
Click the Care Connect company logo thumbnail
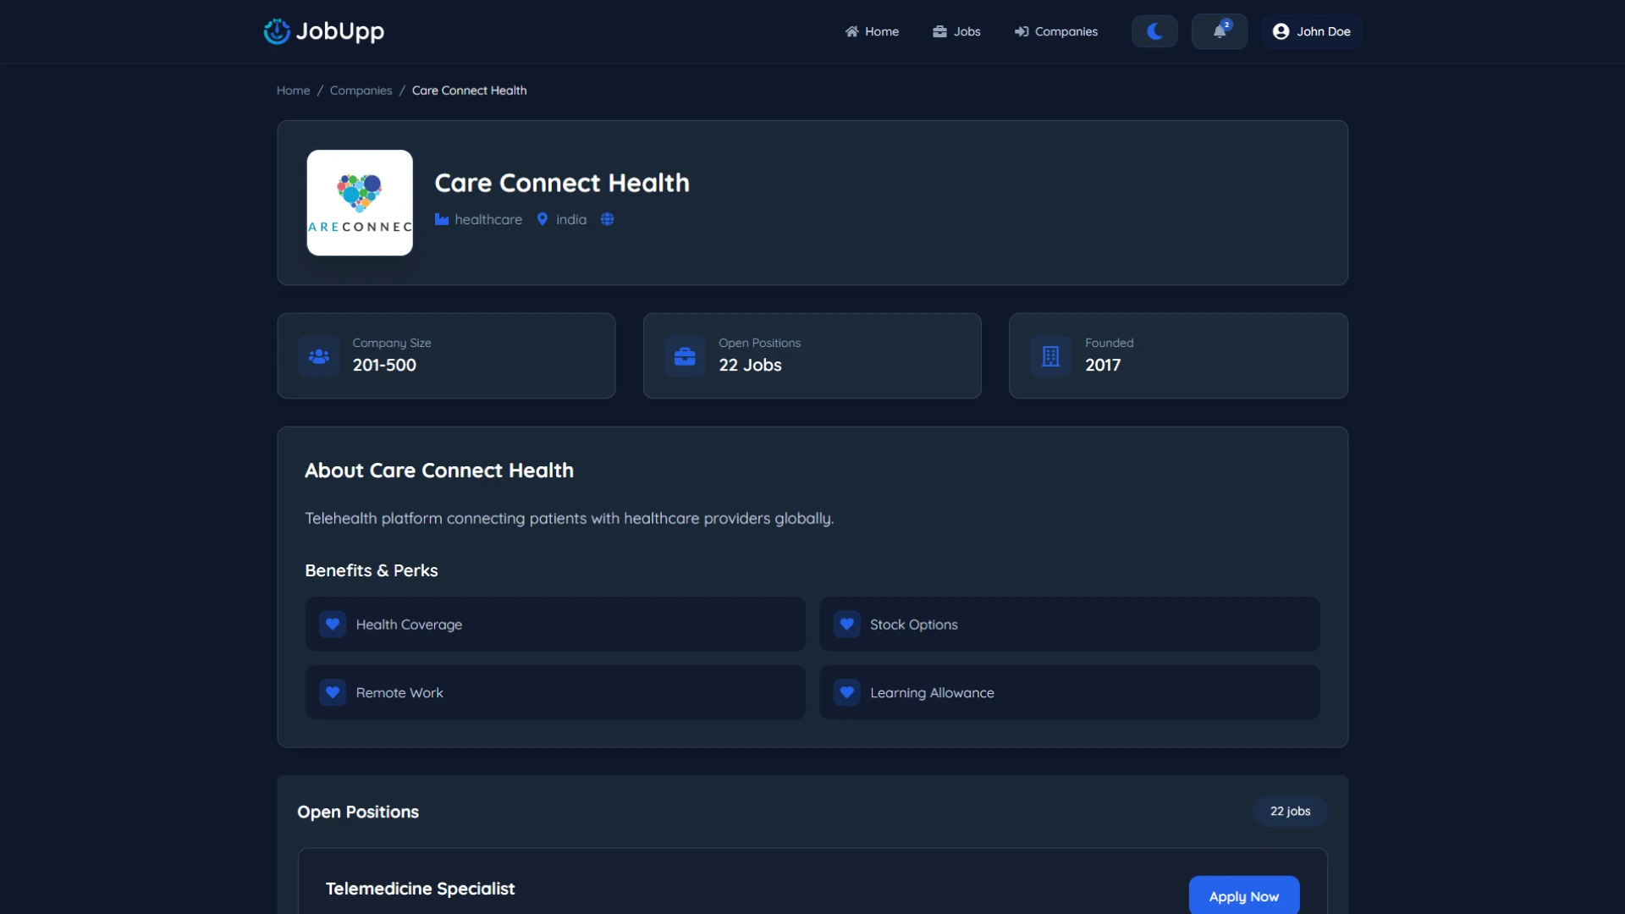tap(360, 203)
